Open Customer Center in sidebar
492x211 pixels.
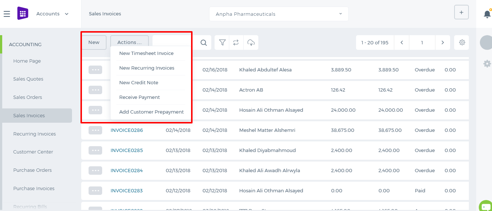(33, 152)
